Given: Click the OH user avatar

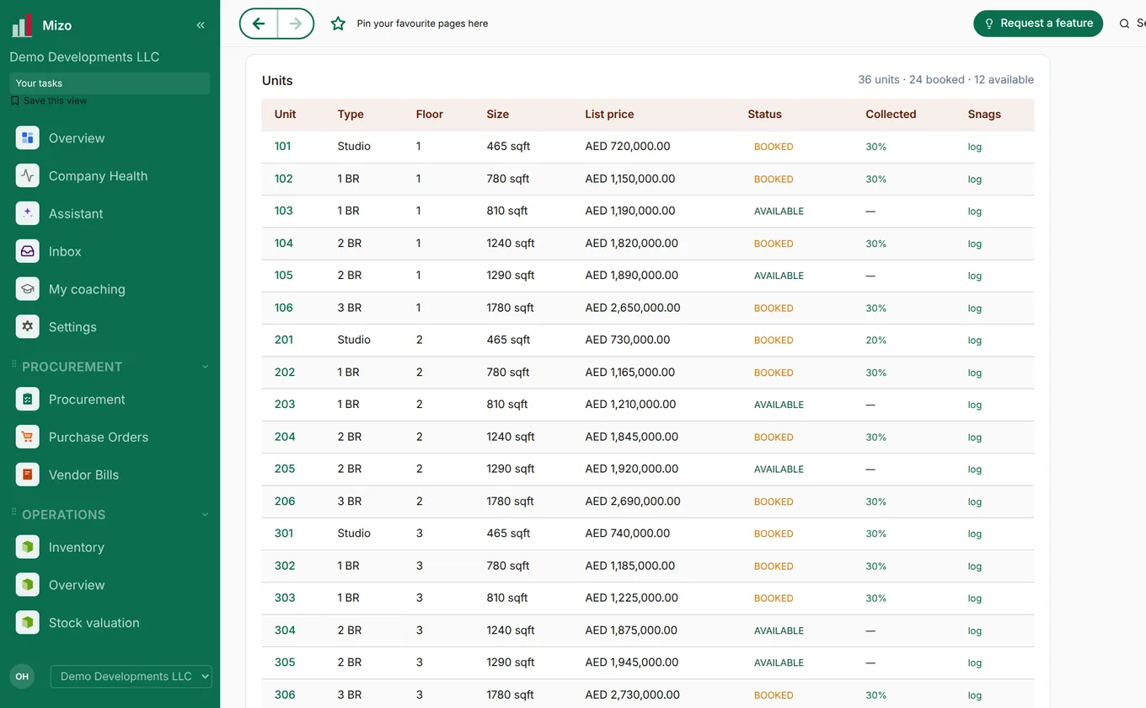Looking at the screenshot, I should point(22,676).
